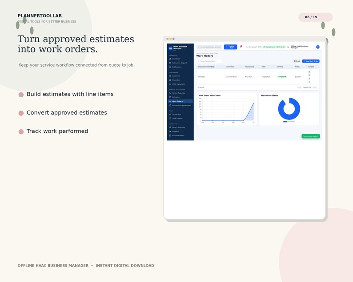The height and width of the screenshot is (282, 353).
Task: Click the 1 record table footer text
Action: [x=201, y=87]
